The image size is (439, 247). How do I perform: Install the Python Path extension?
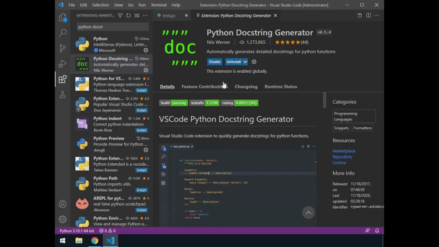141,190
